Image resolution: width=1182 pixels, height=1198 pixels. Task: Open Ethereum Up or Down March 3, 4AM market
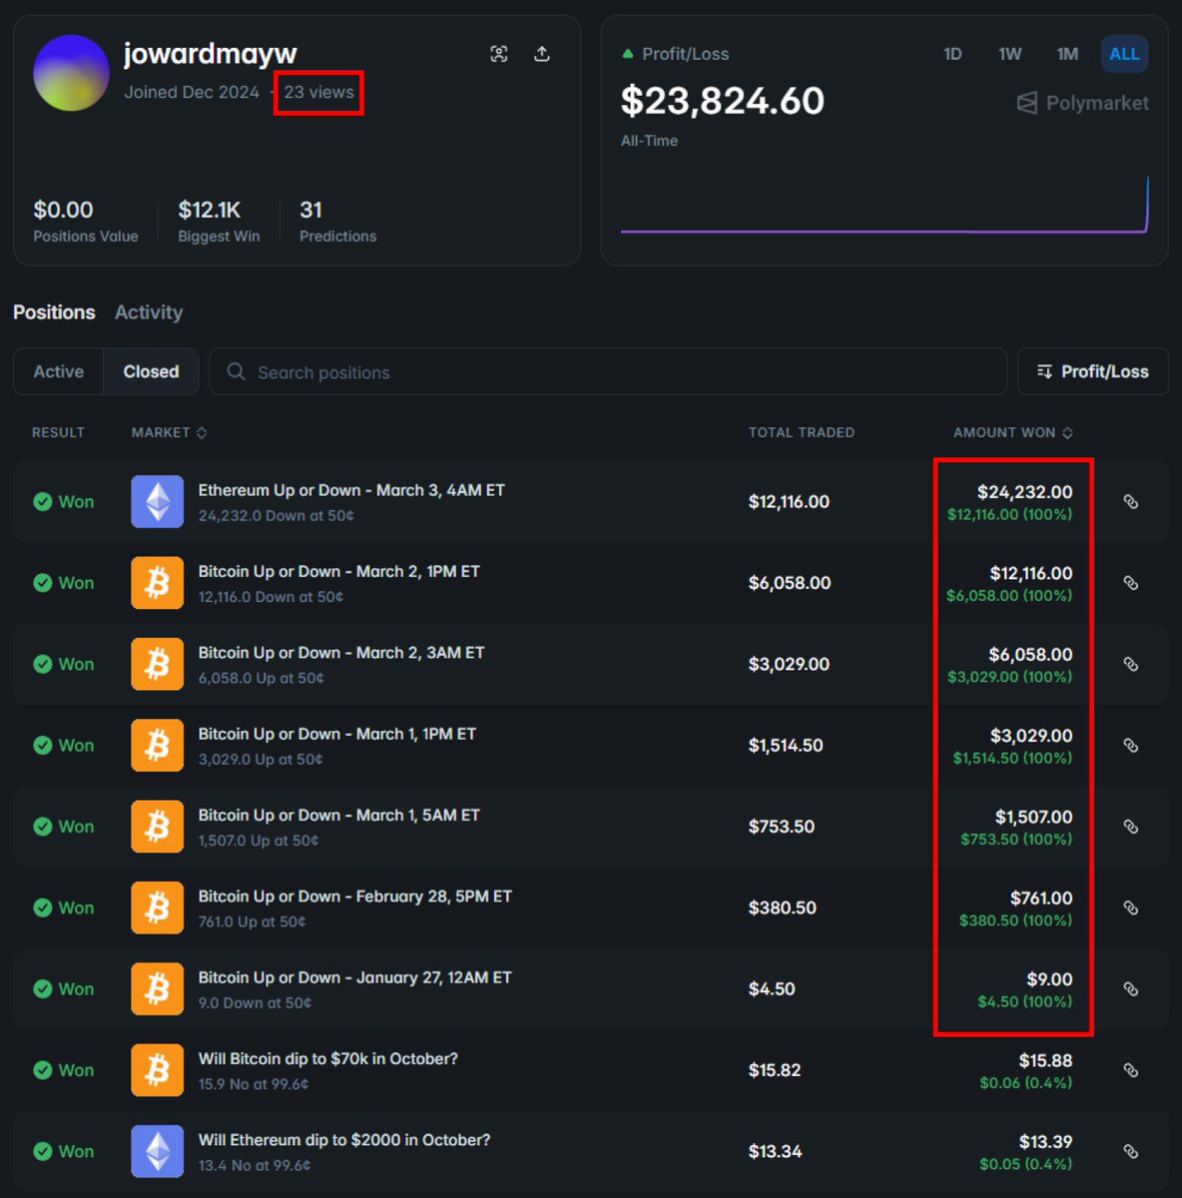coord(351,490)
